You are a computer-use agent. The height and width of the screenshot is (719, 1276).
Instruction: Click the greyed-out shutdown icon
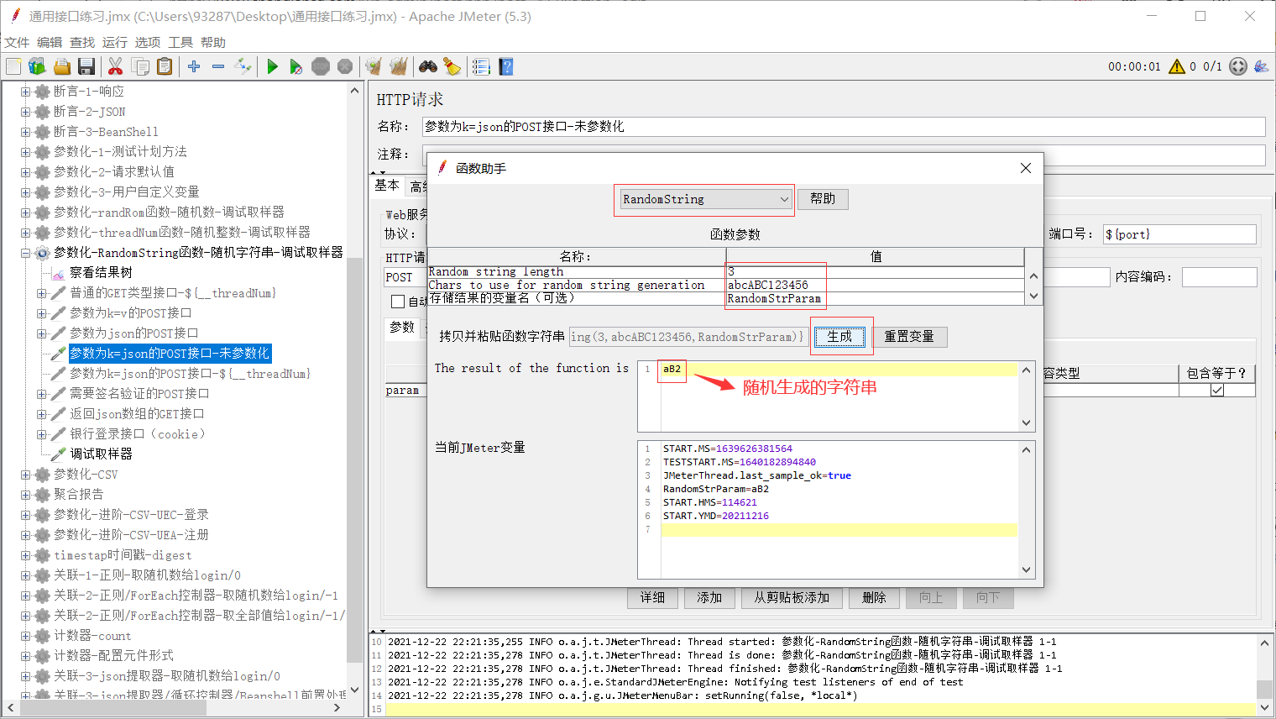click(344, 66)
